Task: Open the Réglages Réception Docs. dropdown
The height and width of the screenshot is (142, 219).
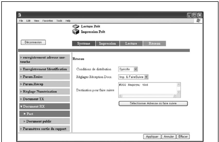Action: (133, 77)
